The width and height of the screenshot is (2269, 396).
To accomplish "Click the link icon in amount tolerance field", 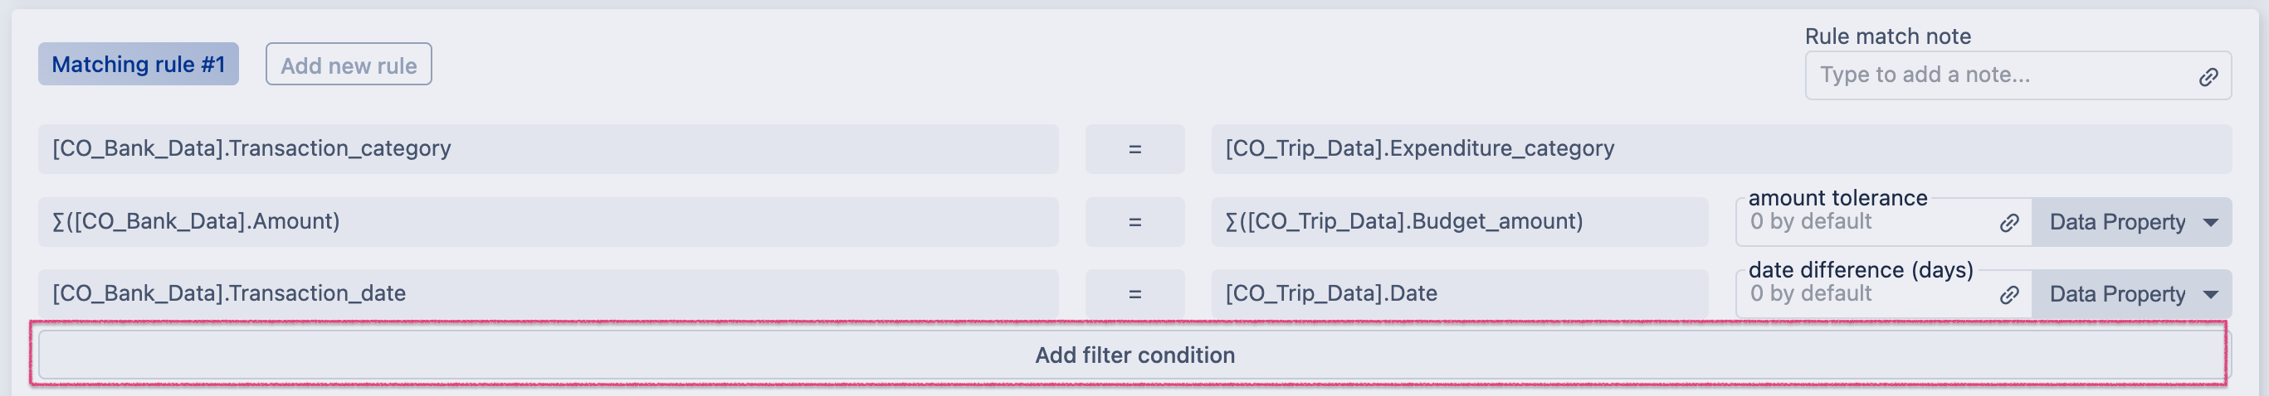I will coord(2008,223).
